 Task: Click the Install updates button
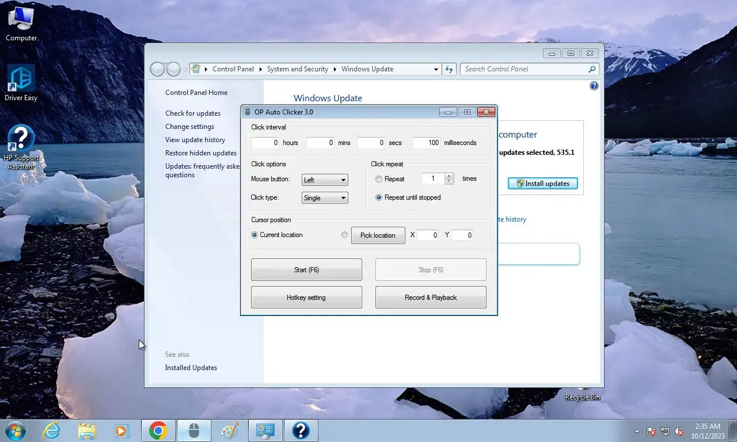click(542, 184)
